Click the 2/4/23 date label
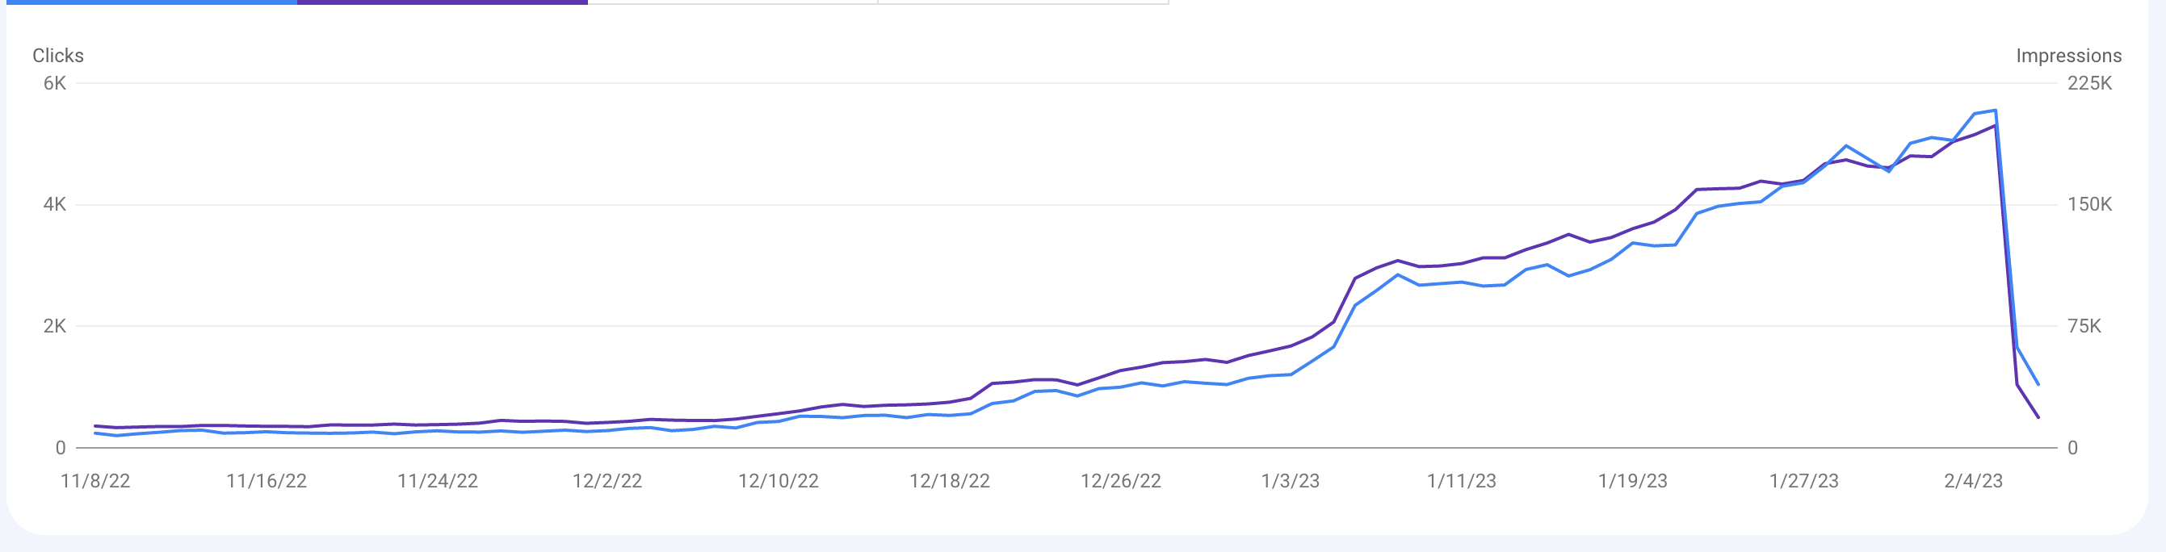The image size is (2166, 552). [1974, 481]
